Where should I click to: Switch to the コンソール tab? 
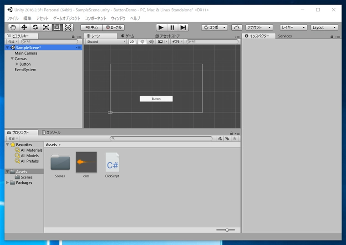pyautogui.click(x=51, y=133)
